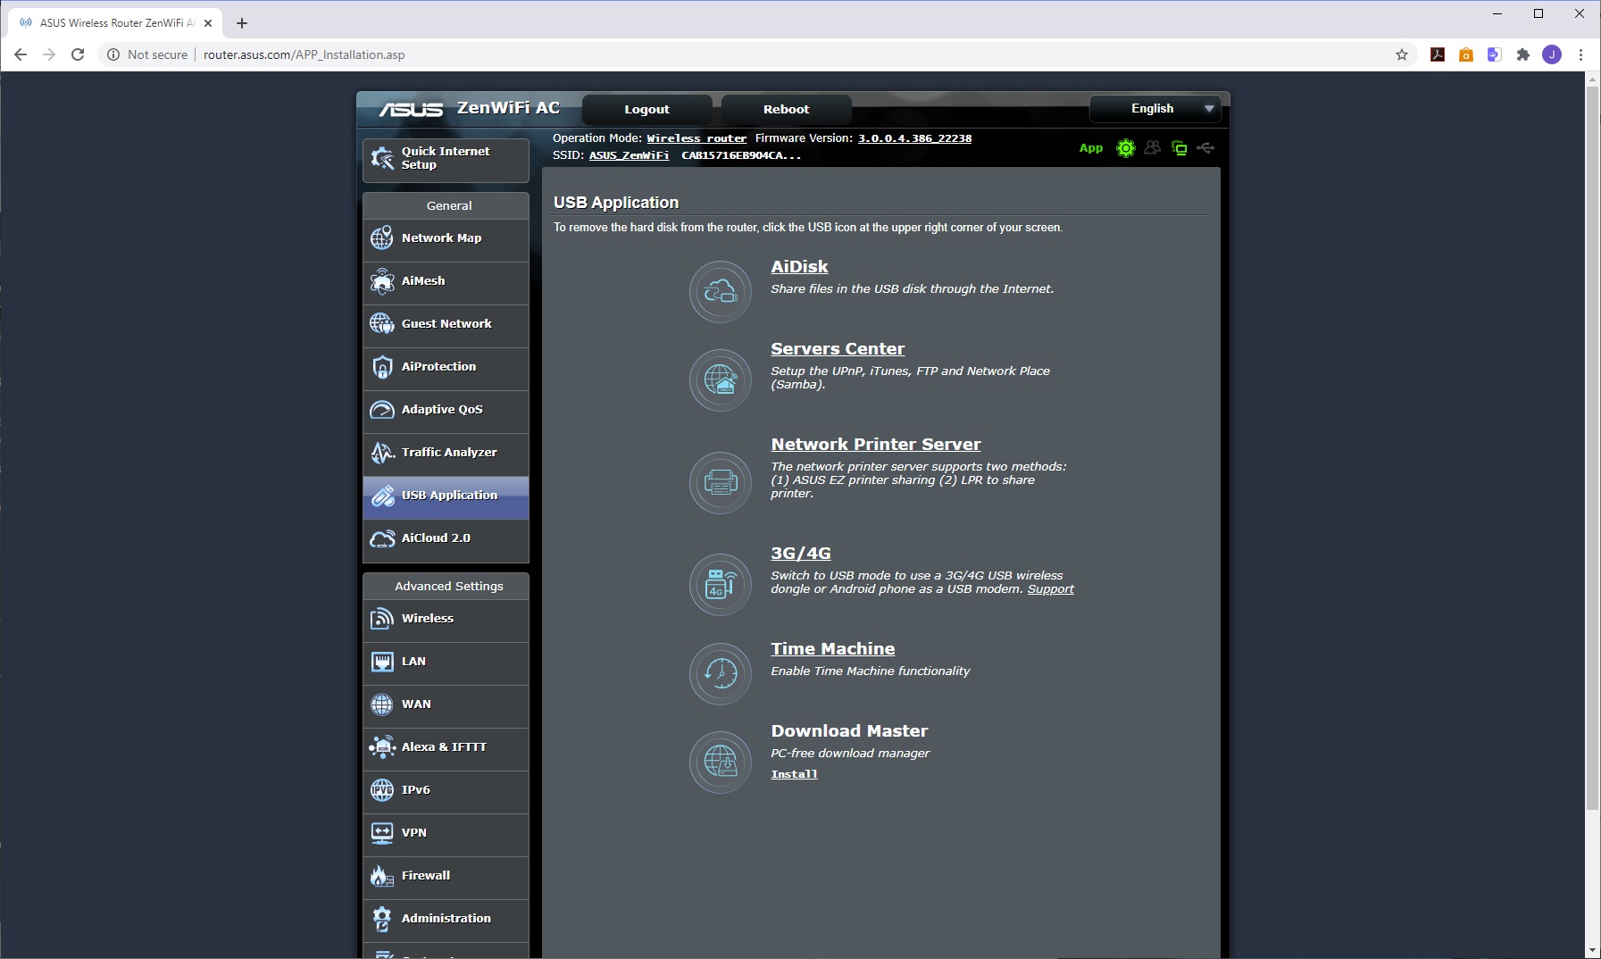Screen dimensions: 1601x959
Task: Open WAN settings
Action: coord(446,705)
